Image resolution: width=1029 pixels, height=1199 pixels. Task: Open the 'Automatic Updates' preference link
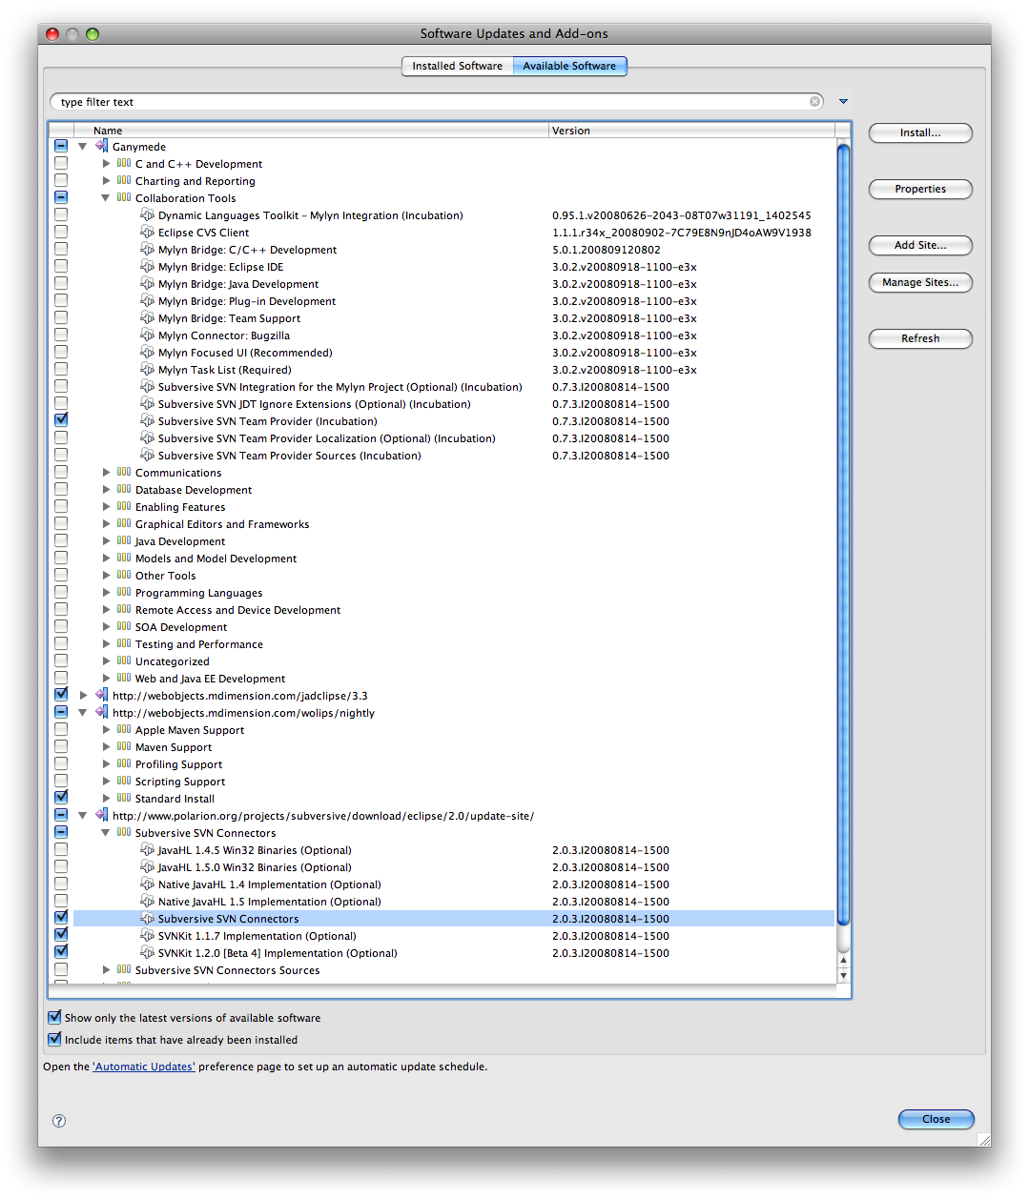click(144, 1067)
